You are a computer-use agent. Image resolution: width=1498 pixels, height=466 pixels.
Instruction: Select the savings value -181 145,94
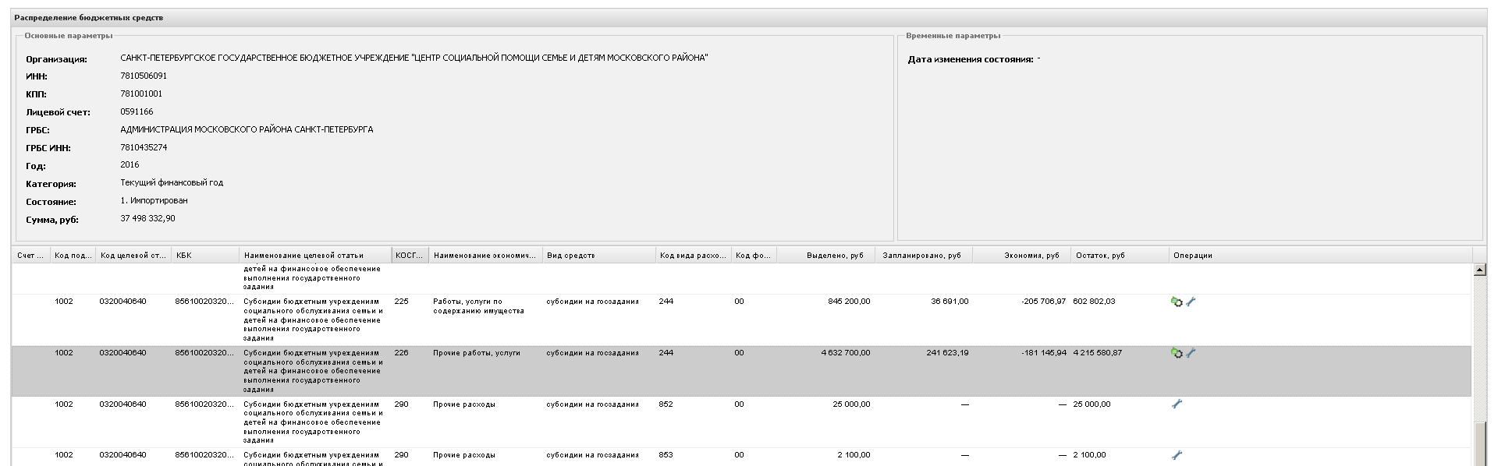[x=1043, y=353]
